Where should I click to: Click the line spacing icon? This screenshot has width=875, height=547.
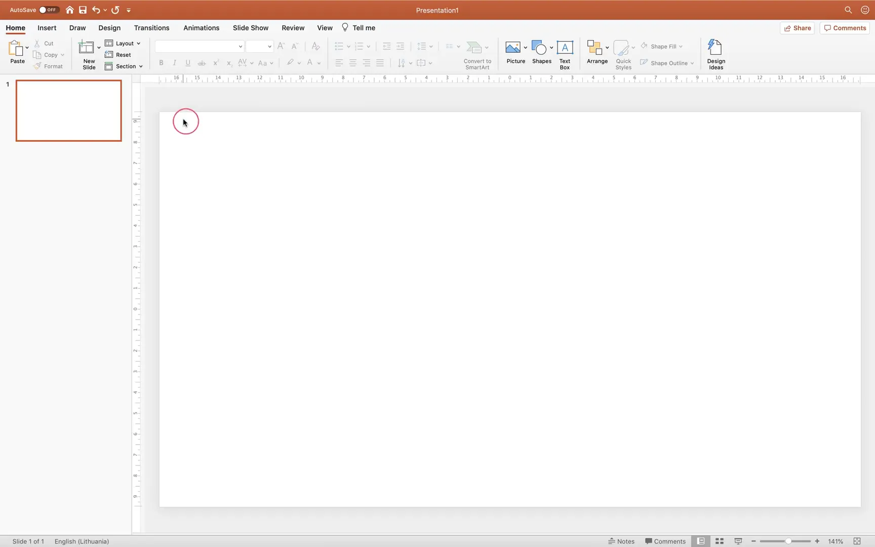[x=421, y=46]
